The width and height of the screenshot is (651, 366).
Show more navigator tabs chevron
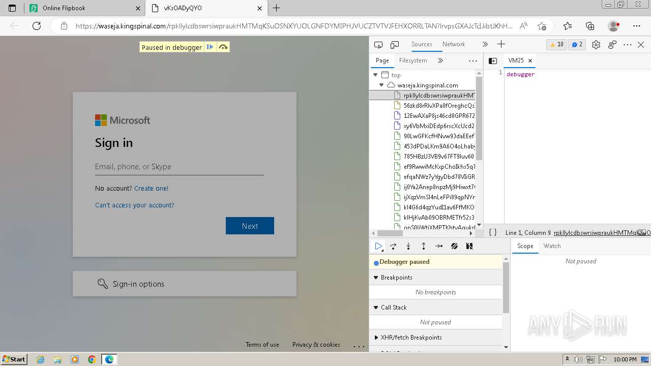click(440, 60)
